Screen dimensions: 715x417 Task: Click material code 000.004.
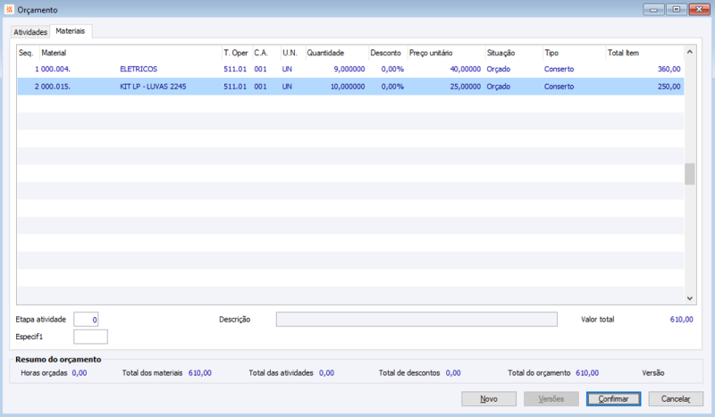(x=55, y=70)
